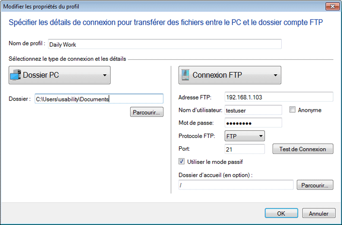Screen dimensions: 342x225
Task: Expand the Connexion FTP dropdown
Action: (229, 75)
